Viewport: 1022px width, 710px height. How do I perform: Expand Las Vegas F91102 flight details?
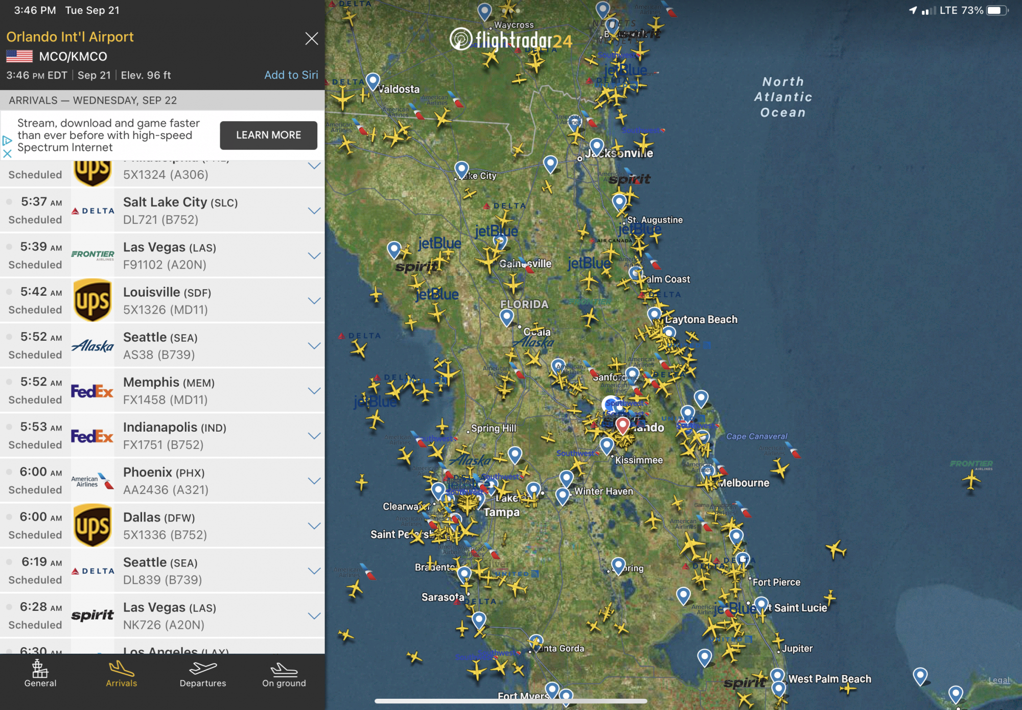[x=314, y=255]
